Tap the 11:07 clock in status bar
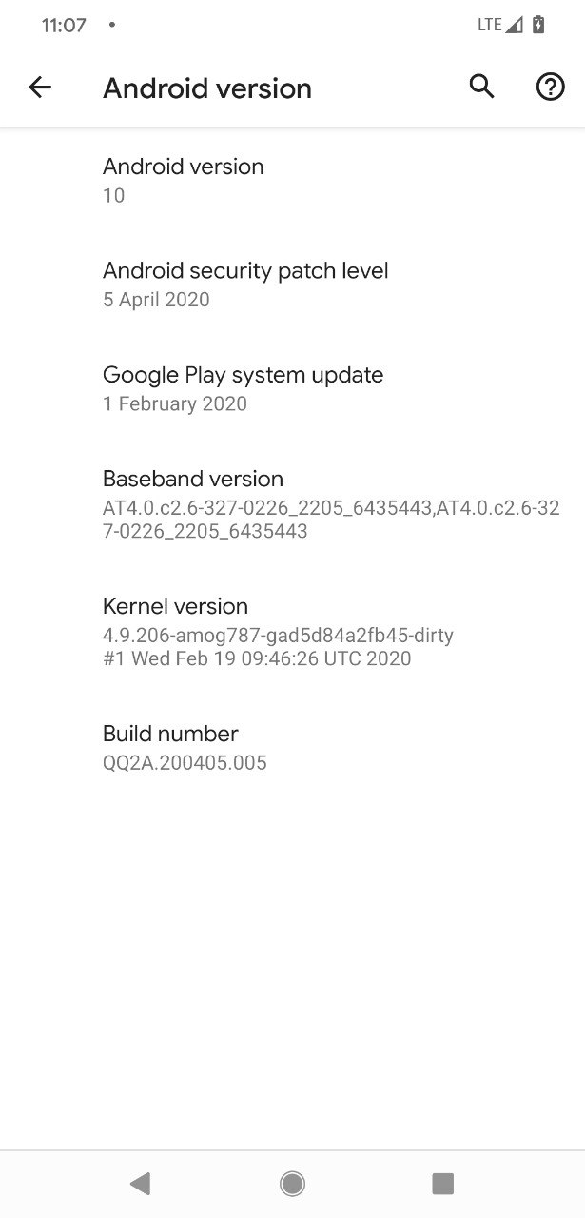This screenshot has height=1218, width=585. click(64, 25)
